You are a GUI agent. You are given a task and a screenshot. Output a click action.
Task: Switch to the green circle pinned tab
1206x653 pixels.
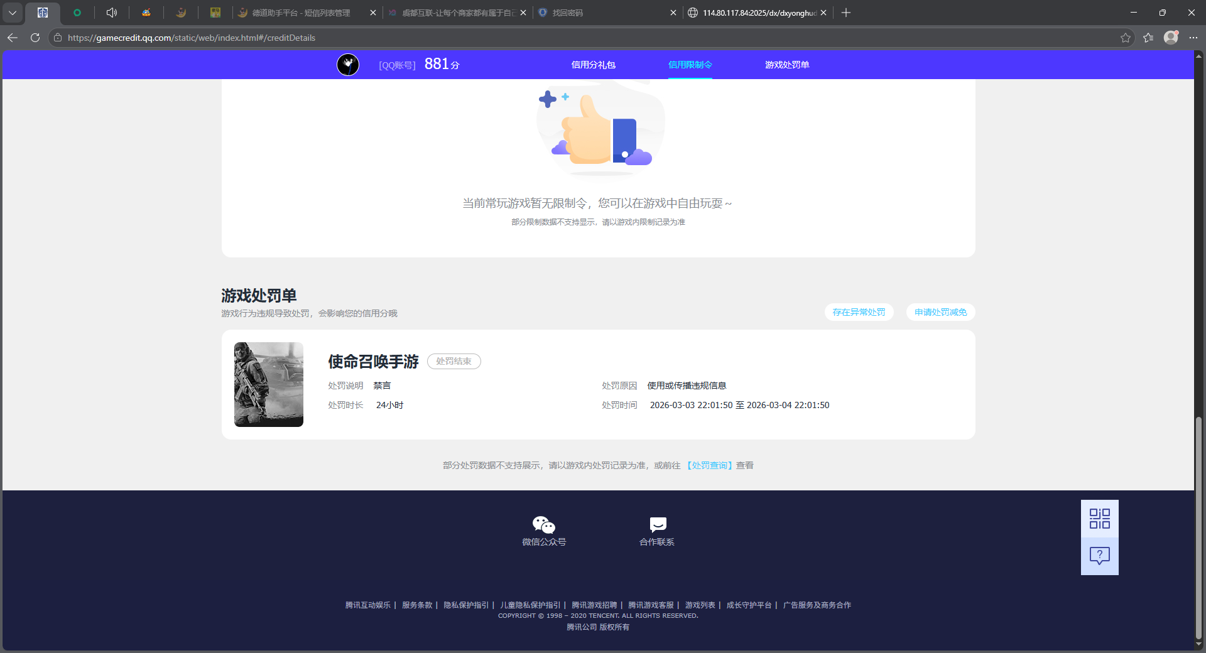pos(77,13)
